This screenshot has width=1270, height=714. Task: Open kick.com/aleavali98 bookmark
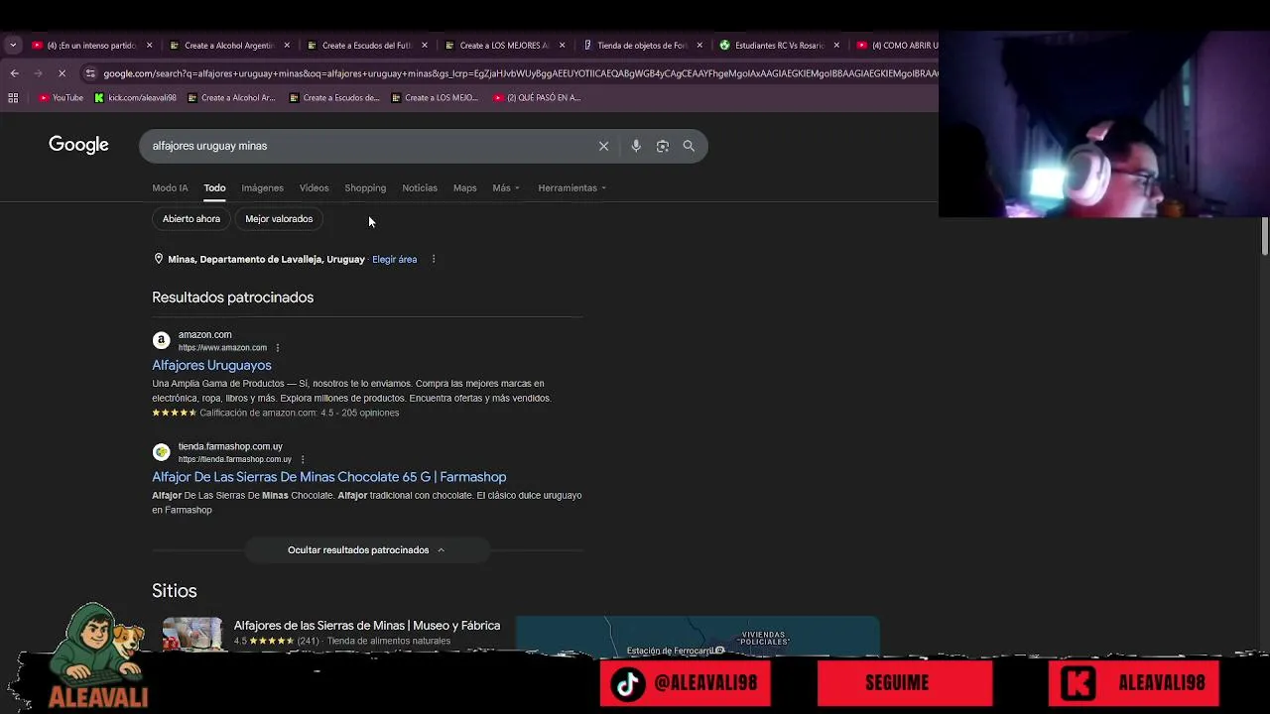136,97
